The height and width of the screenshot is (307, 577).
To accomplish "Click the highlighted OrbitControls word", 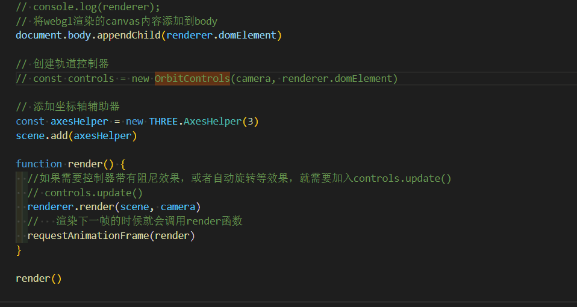I will [x=192, y=79].
